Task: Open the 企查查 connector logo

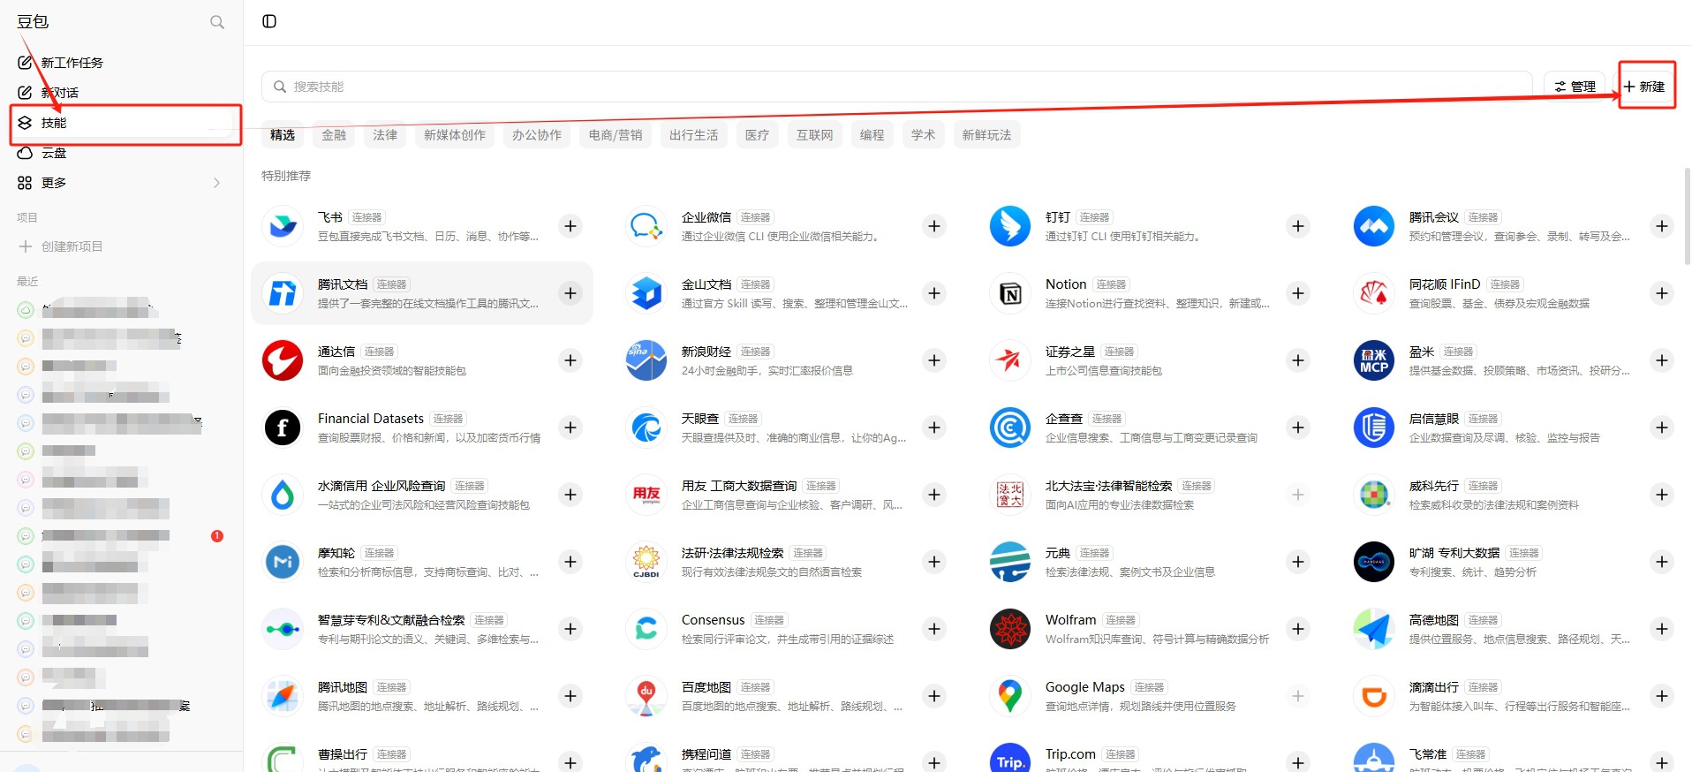Action: [1010, 428]
